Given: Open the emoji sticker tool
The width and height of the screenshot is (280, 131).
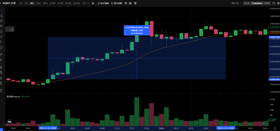Looking at the screenshot, I should coord(1,47).
